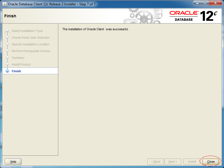Image resolution: width=224 pixels, height=168 pixels.
Task: Click the installation was successful message
Action: point(95,29)
